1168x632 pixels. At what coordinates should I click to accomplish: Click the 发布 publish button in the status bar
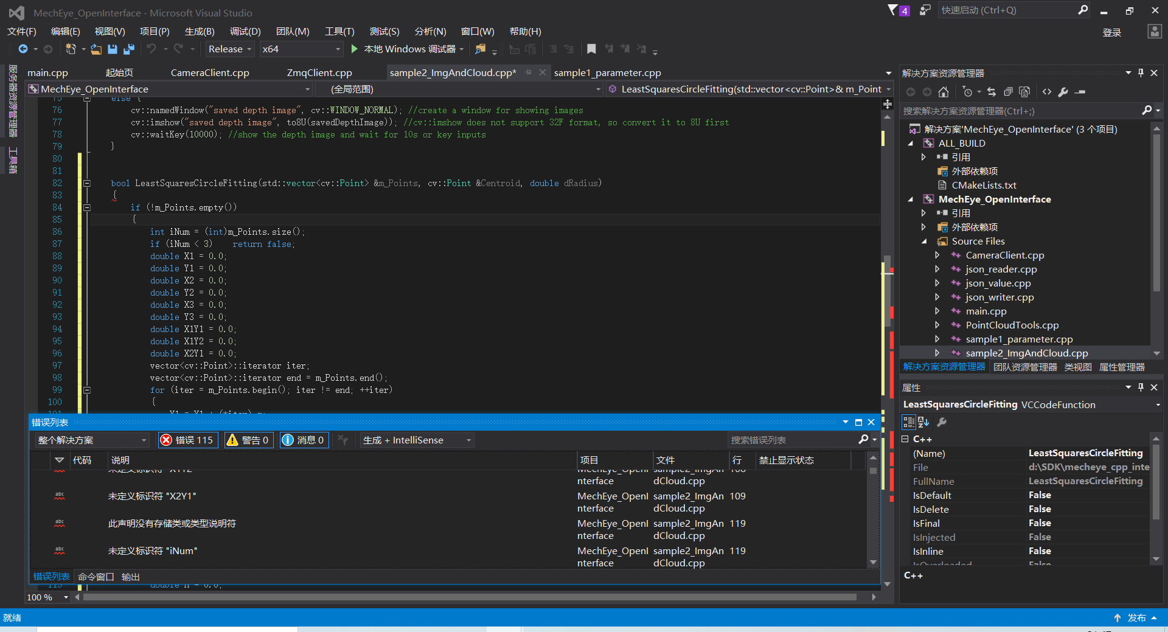(x=1136, y=618)
